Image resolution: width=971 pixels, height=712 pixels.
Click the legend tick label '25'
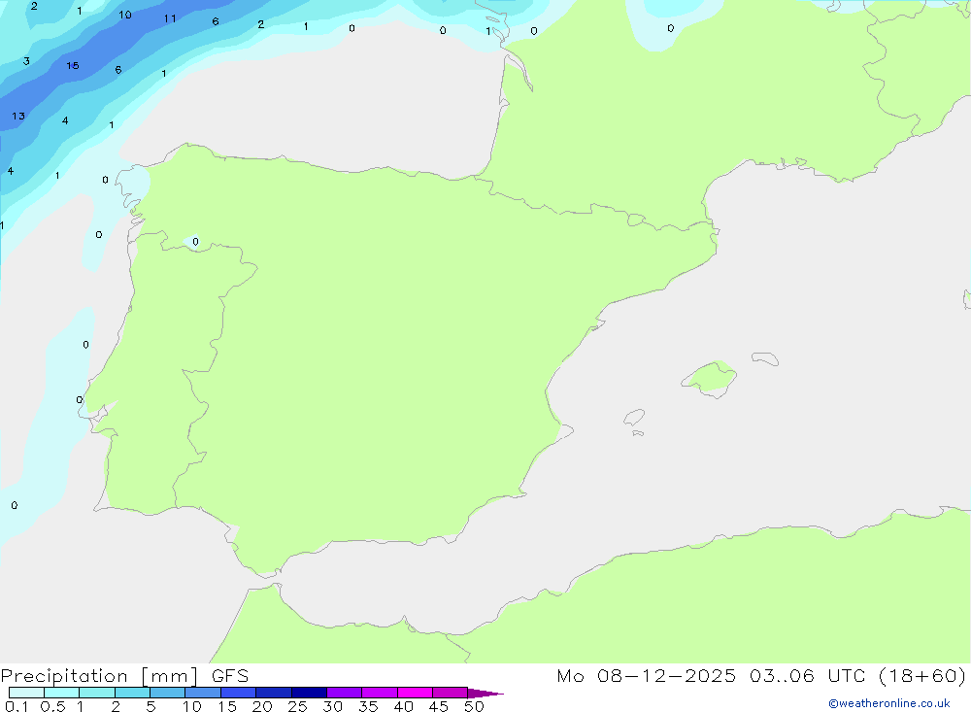[x=297, y=706]
